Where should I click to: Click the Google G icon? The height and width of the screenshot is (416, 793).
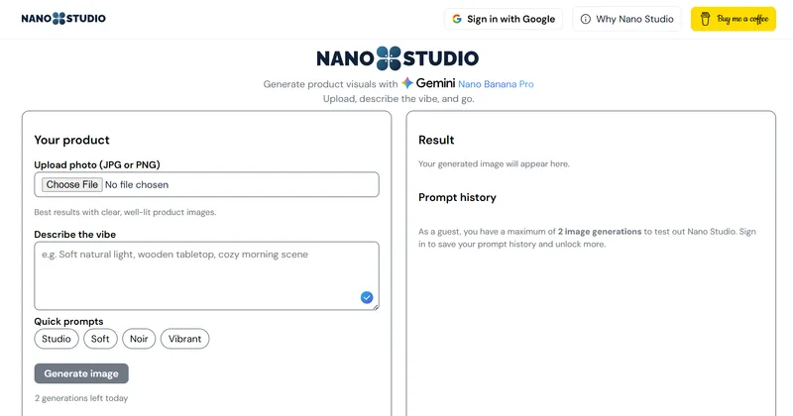(457, 19)
